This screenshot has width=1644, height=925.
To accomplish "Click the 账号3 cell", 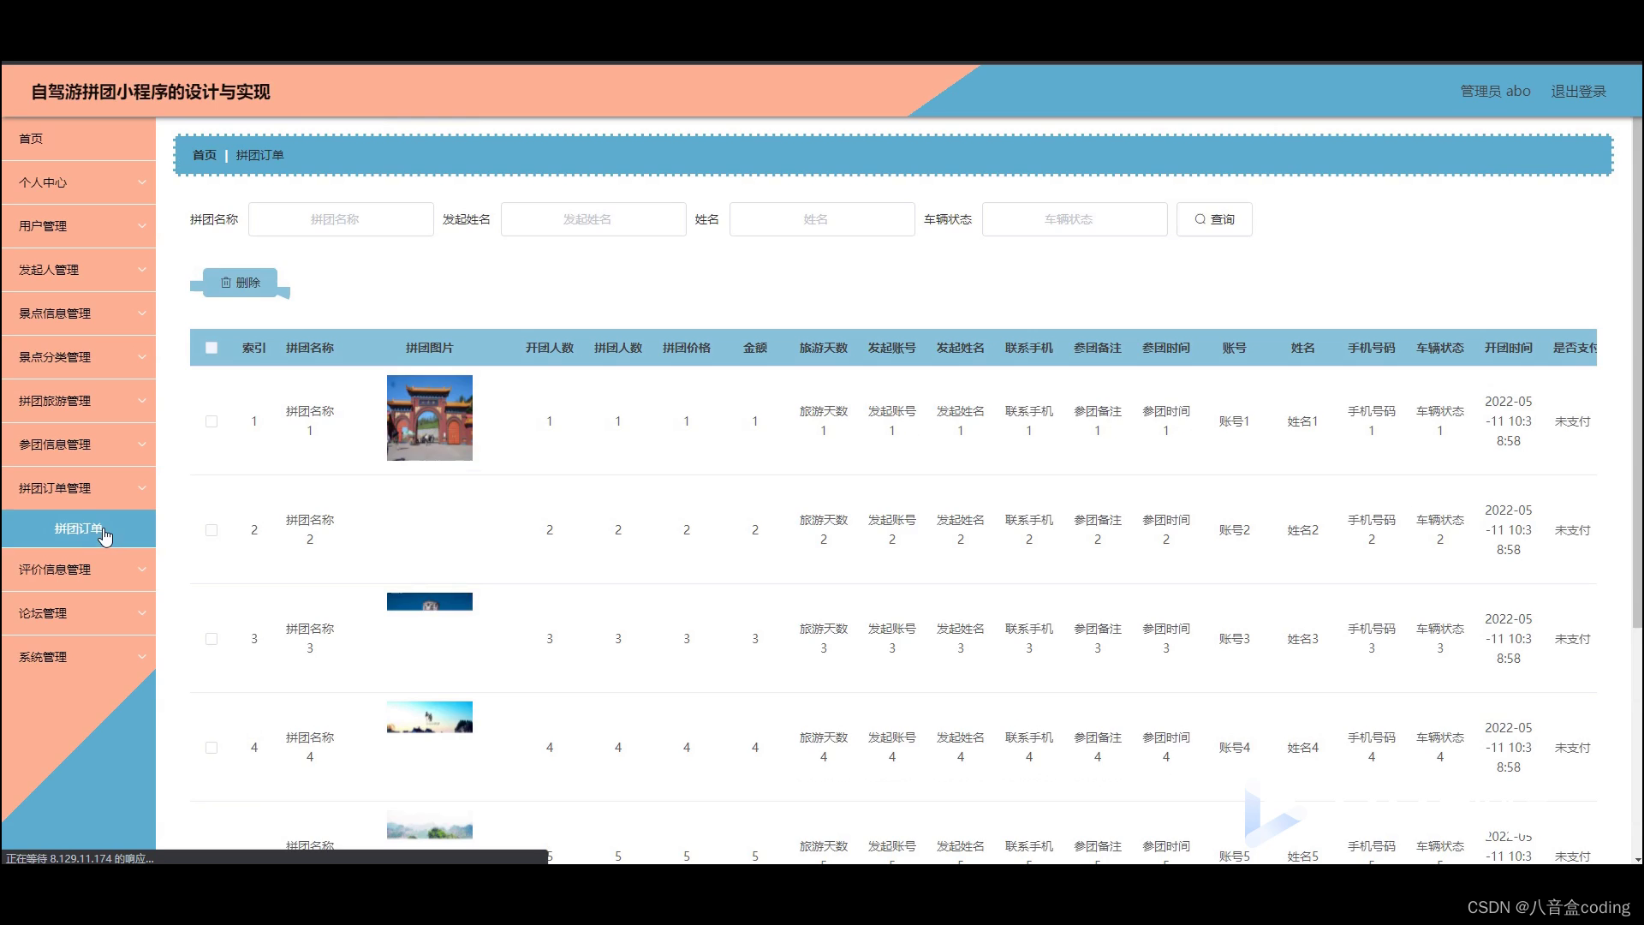I will pos(1235,639).
